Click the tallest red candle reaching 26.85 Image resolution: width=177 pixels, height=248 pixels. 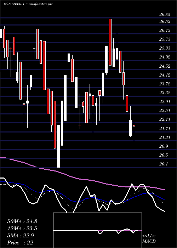coord(110,42)
